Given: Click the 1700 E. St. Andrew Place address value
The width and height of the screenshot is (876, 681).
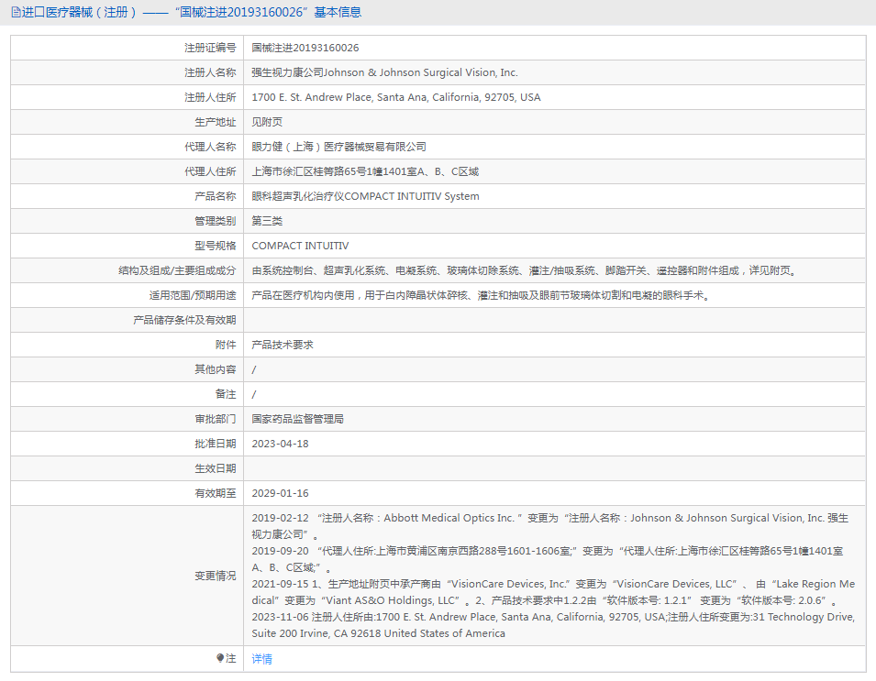Looking at the screenshot, I should tap(396, 97).
